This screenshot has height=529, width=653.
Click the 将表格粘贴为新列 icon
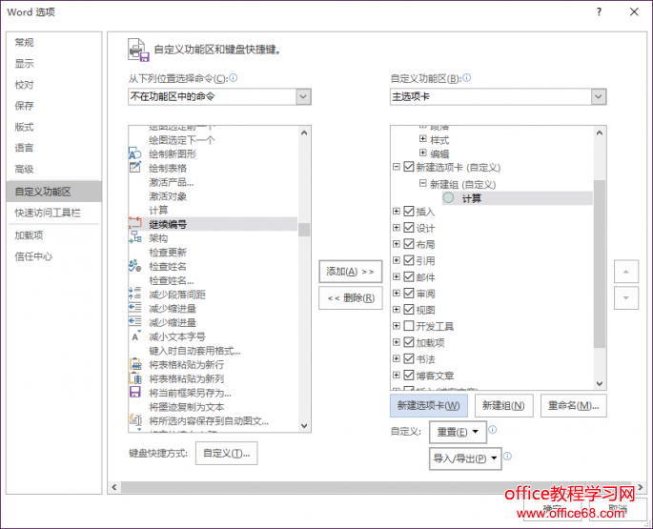click(x=135, y=378)
